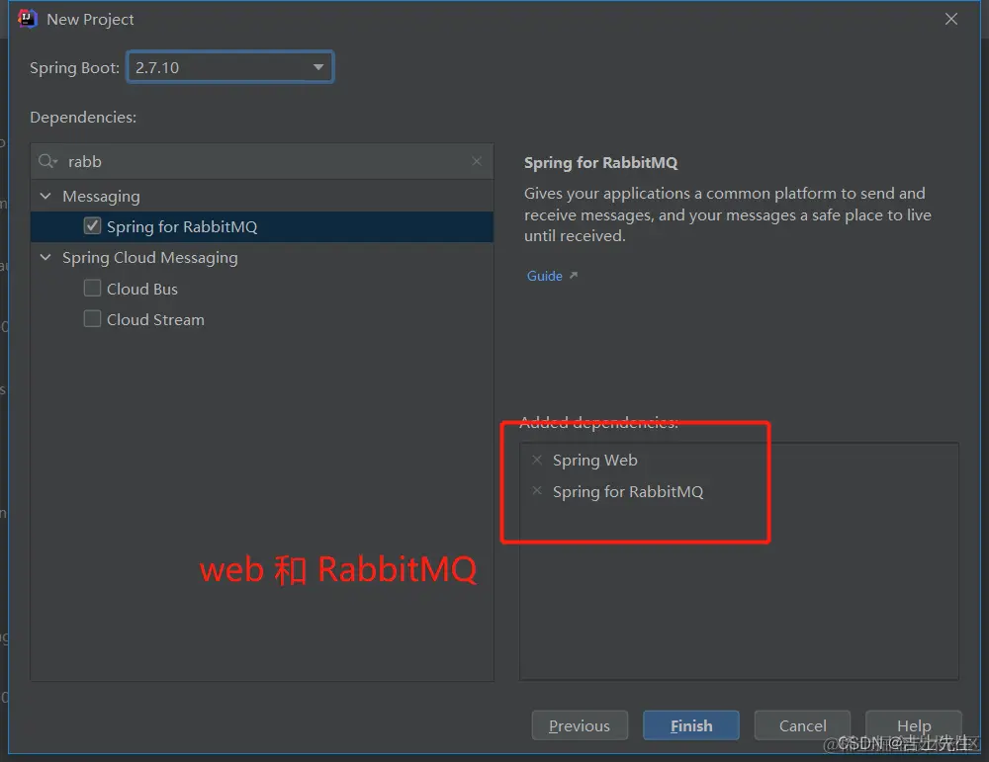Click the IntelliJ IDEA logo icon
The height and width of the screenshot is (762, 989).
point(27,19)
